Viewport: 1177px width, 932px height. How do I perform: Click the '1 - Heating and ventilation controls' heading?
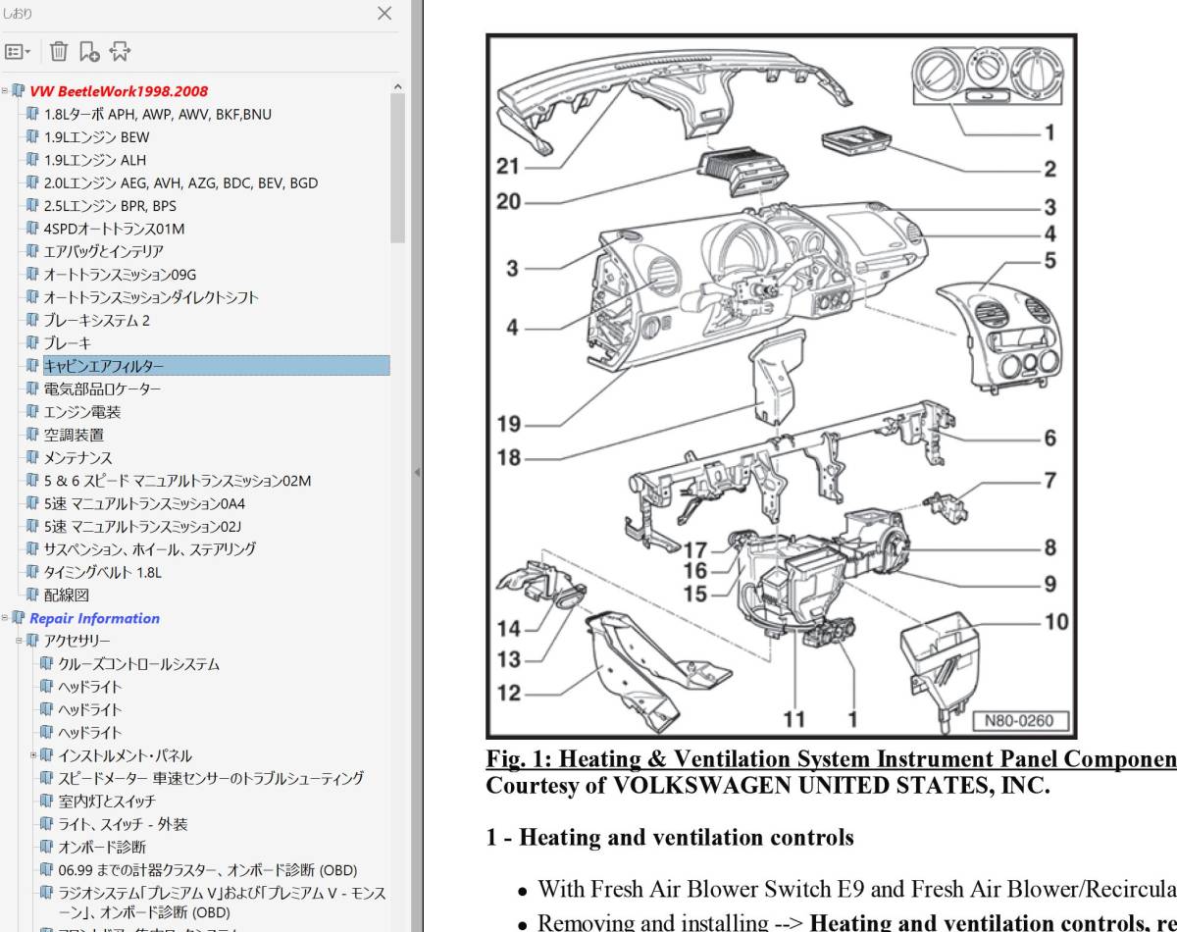click(x=670, y=838)
